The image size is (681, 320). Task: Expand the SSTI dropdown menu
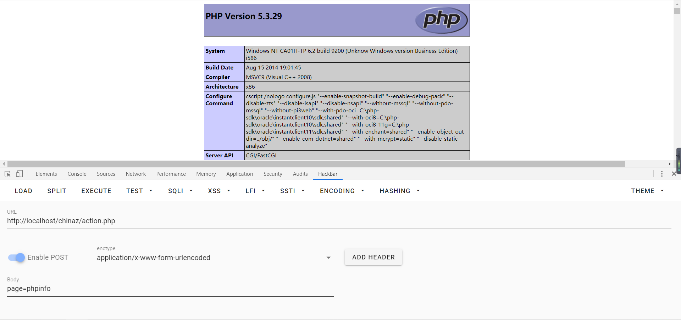click(292, 191)
